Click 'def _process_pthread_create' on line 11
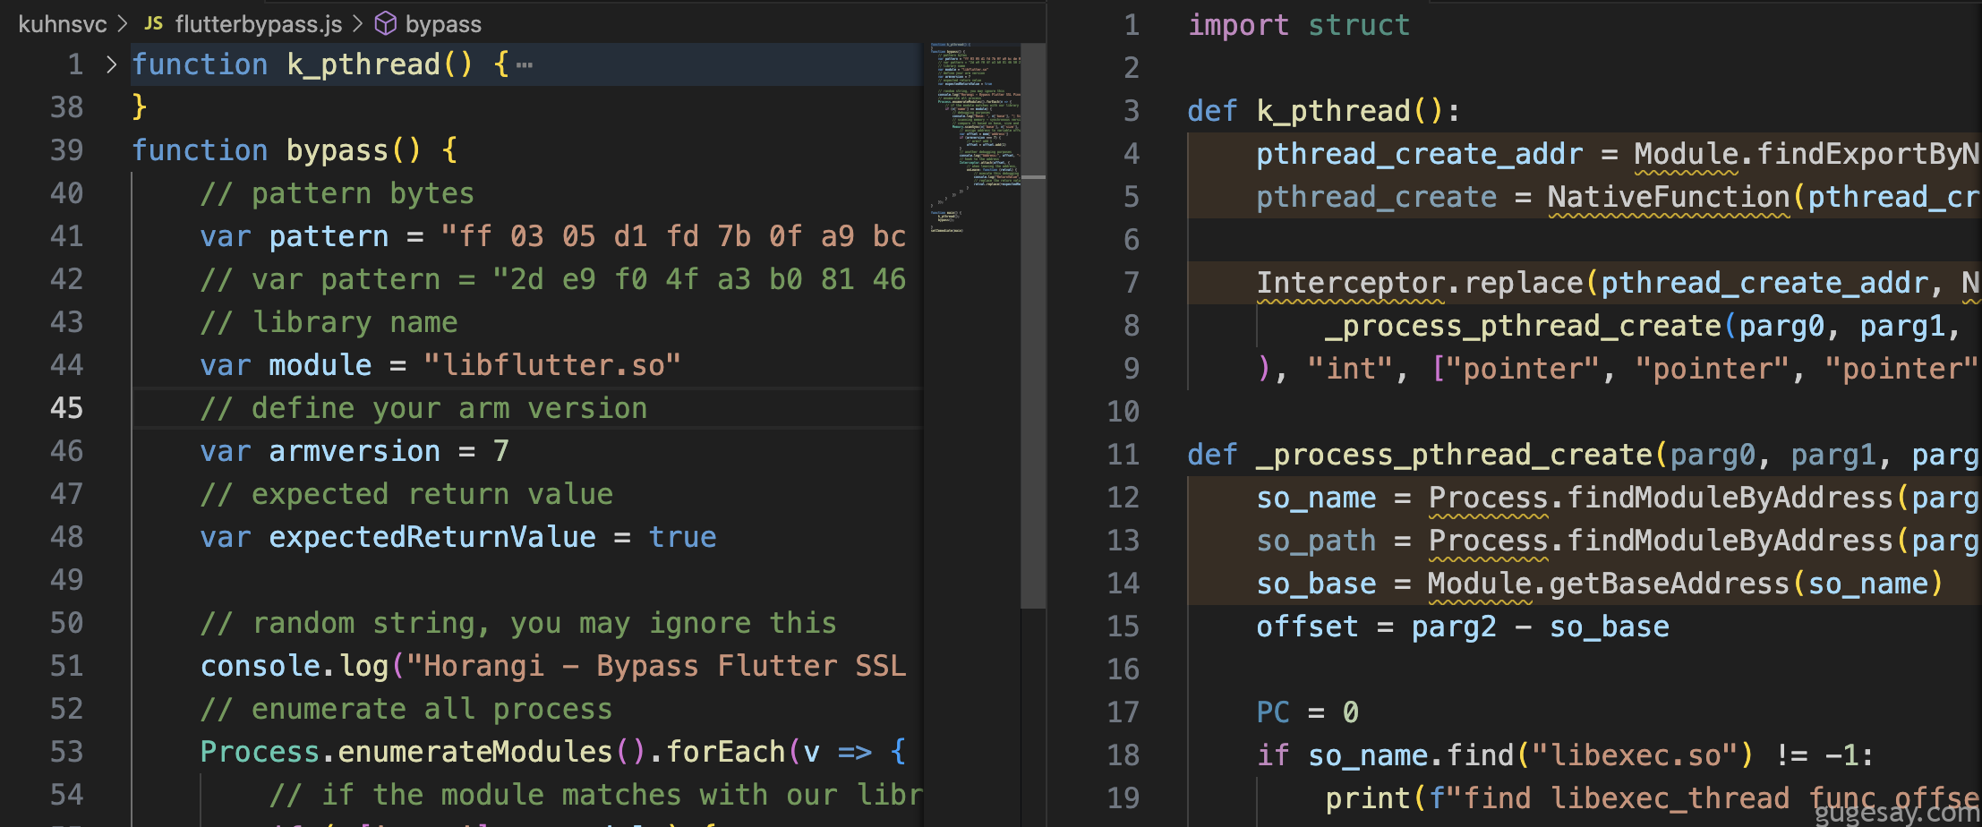This screenshot has height=827, width=1982. tap(1420, 455)
